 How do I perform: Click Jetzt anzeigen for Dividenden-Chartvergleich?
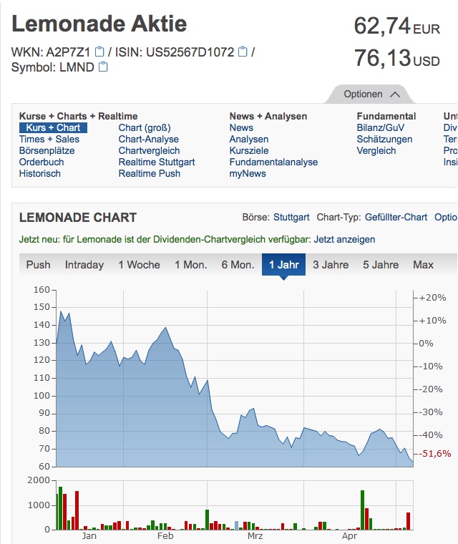tap(344, 240)
